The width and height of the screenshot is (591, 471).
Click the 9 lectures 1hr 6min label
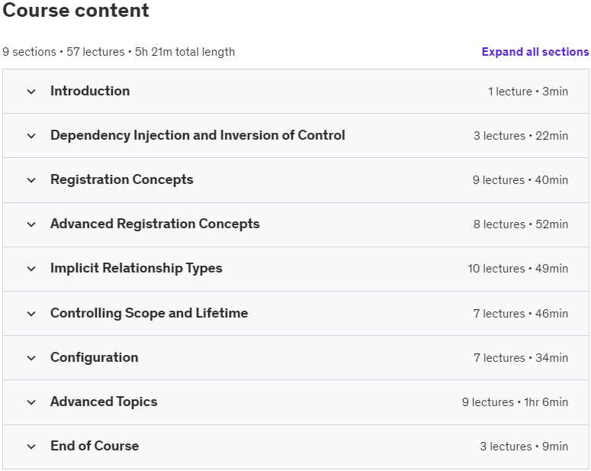(515, 402)
